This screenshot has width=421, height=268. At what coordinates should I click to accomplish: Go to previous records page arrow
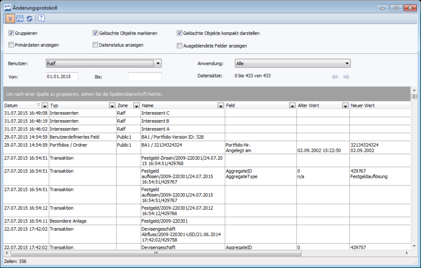point(334,77)
